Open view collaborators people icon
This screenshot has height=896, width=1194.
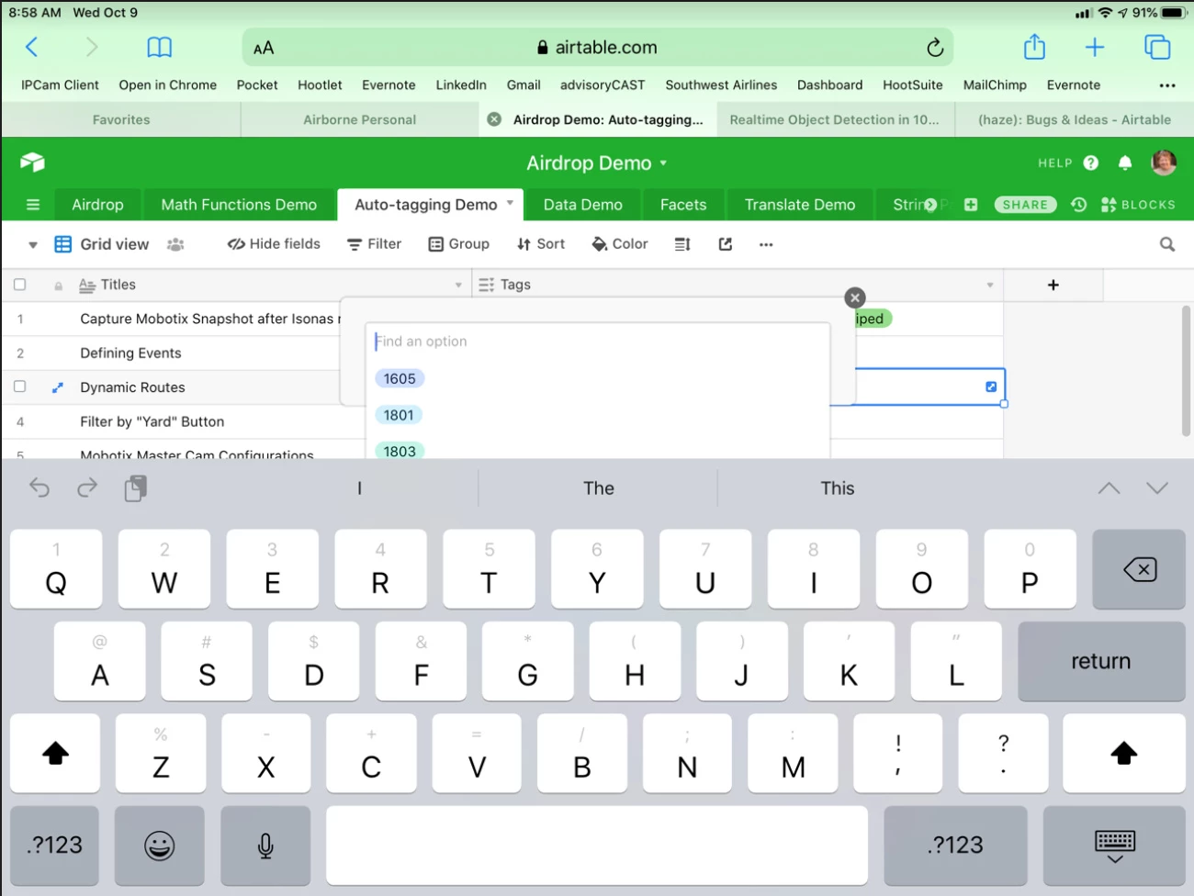click(x=175, y=244)
